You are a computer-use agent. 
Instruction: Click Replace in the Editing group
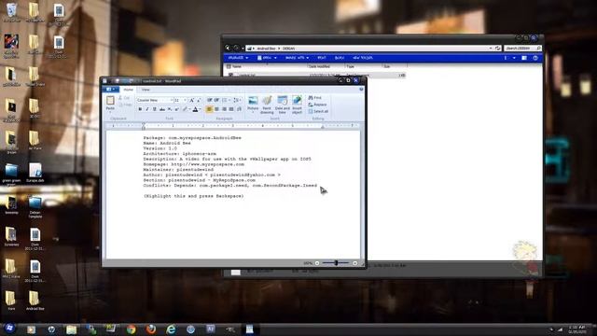[x=317, y=105]
